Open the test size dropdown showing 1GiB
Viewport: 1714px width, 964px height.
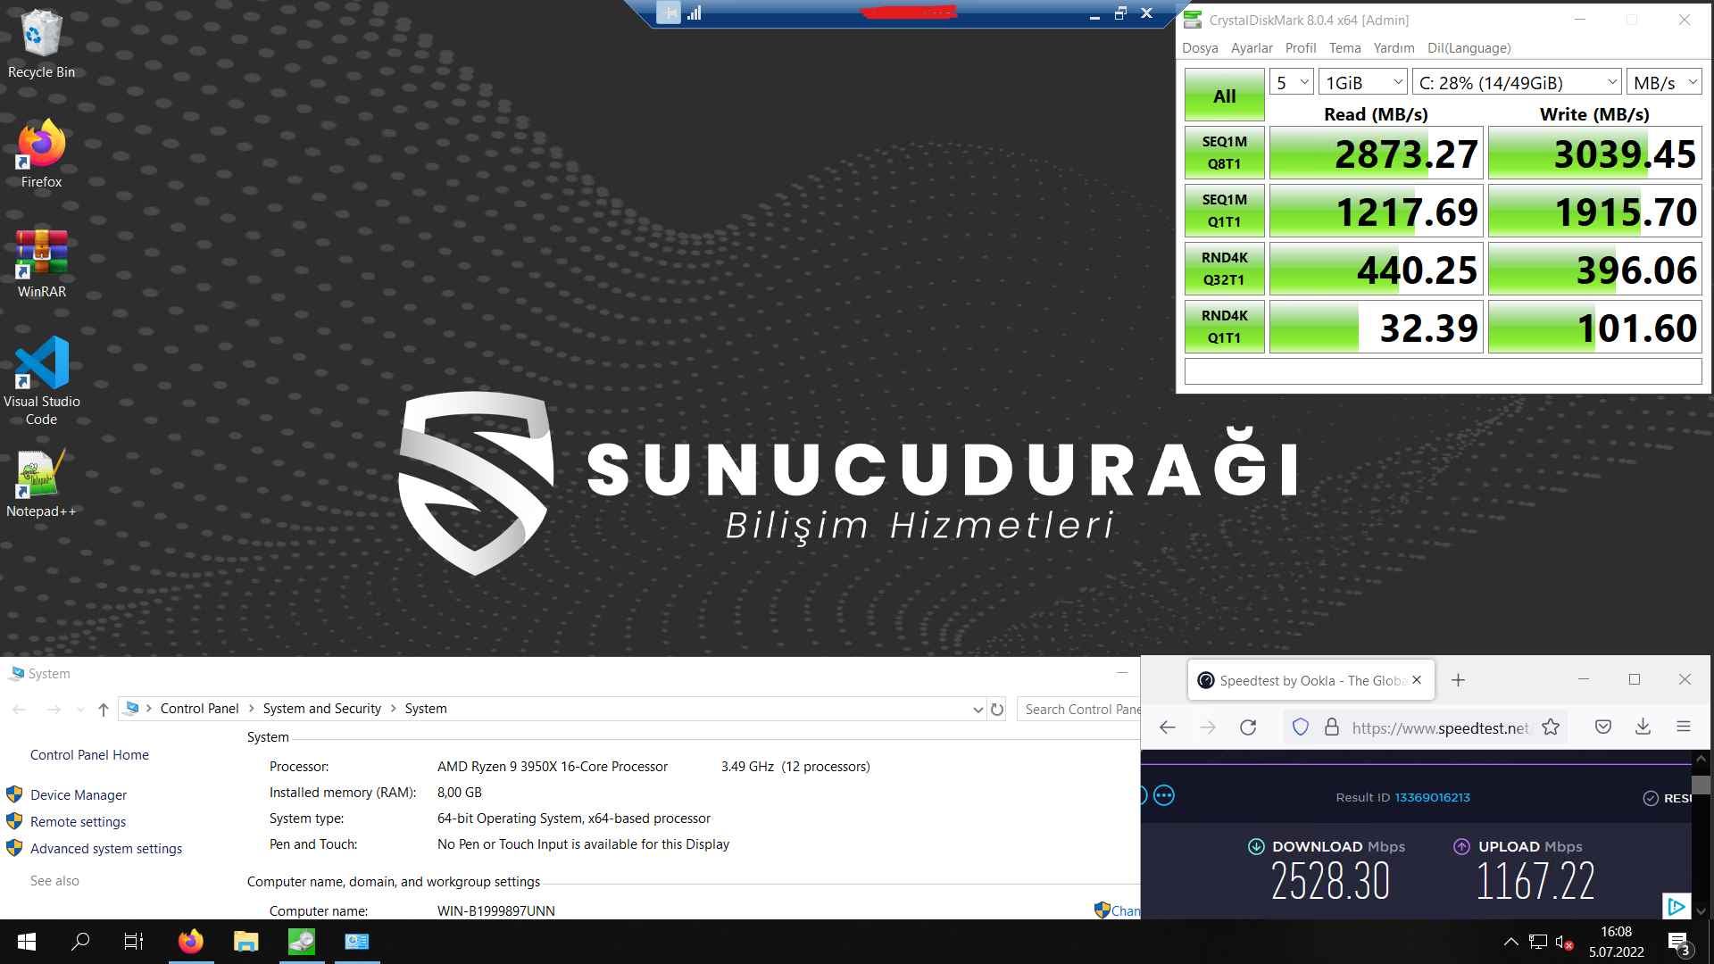pos(1362,83)
